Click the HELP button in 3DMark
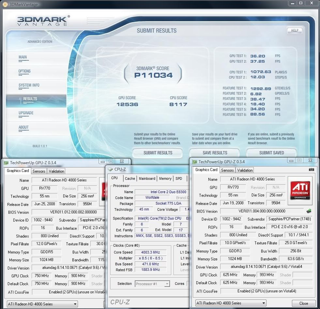The image size is (320, 309). [x=295, y=30]
